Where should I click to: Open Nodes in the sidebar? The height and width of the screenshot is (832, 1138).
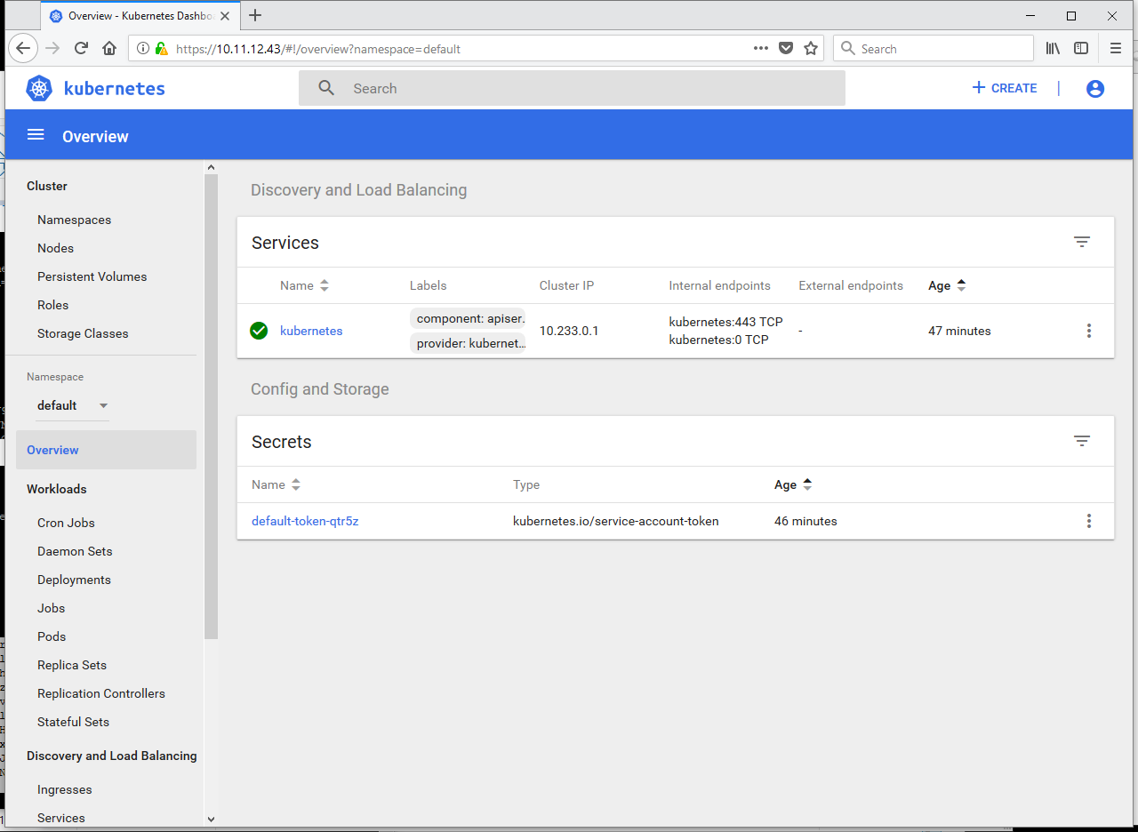pyautogui.click(x=55, y=248)
